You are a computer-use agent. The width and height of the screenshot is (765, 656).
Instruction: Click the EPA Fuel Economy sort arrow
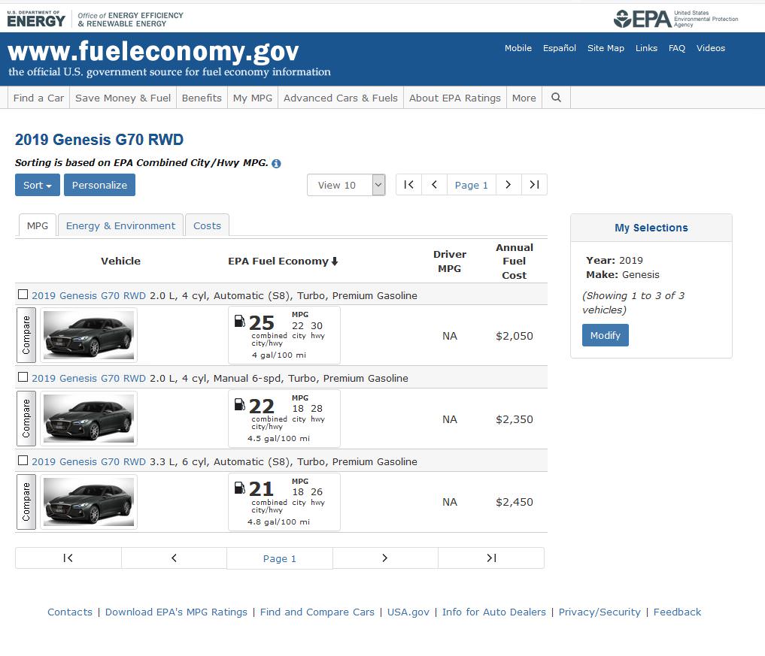pos(335,261)
